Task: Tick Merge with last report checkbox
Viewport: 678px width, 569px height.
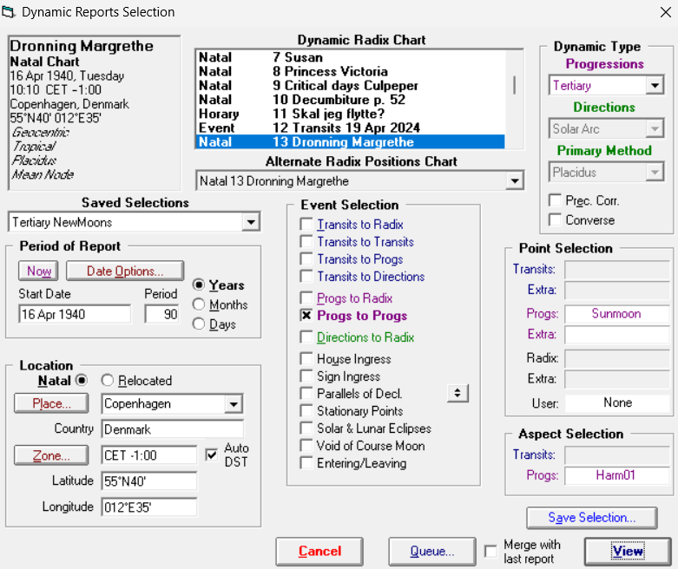Action: 490,552
